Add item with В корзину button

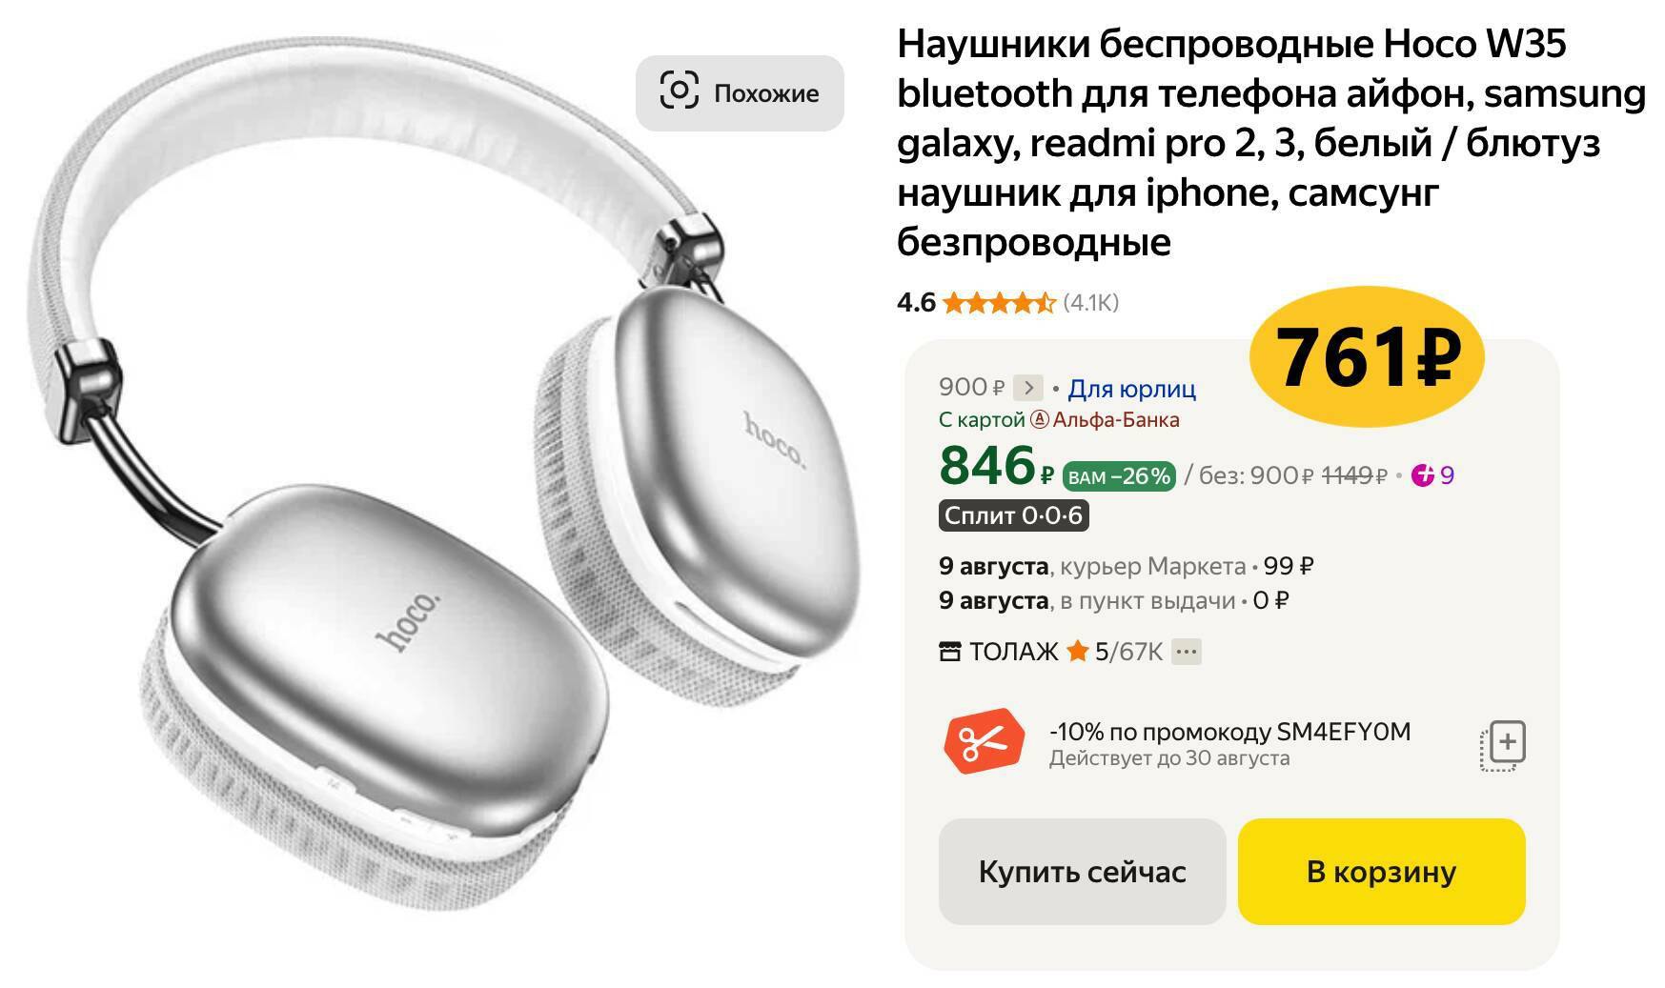1381,871
